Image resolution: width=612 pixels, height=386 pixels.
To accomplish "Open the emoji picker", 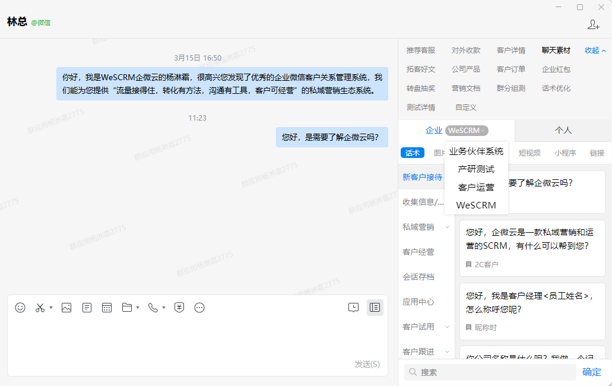I will tap(20, 308).
